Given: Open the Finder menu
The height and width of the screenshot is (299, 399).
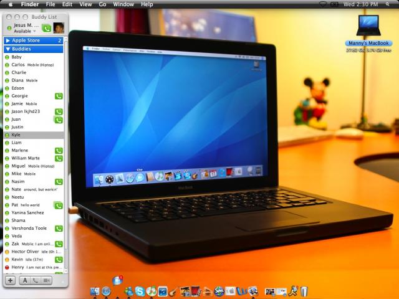Looking at the screenshot, I should tap(30, 4).
